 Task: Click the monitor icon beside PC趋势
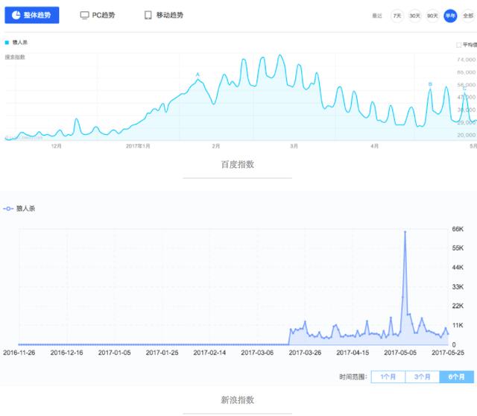pyautogui.click(x=84, y=15)
